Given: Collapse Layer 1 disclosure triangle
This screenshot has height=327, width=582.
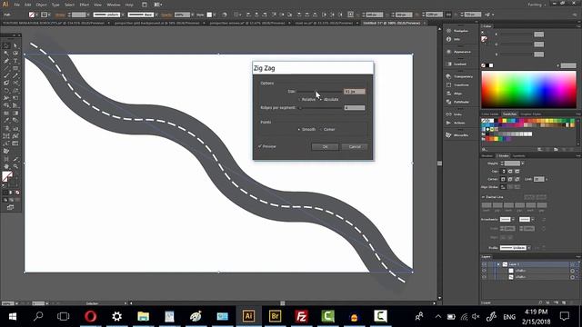Looking at the screenshot, I should [498, 264].
